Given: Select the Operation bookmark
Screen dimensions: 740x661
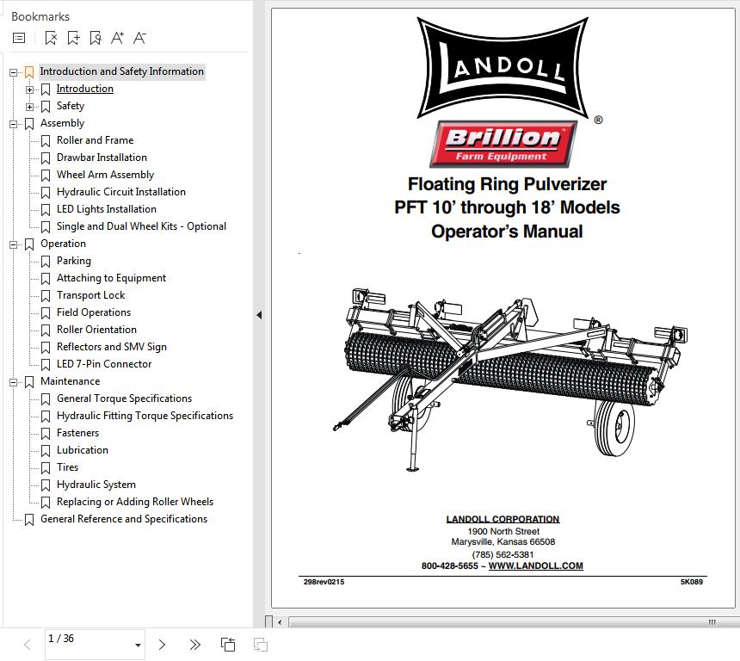Looking at the screenshot, I should tap(63, 244).
